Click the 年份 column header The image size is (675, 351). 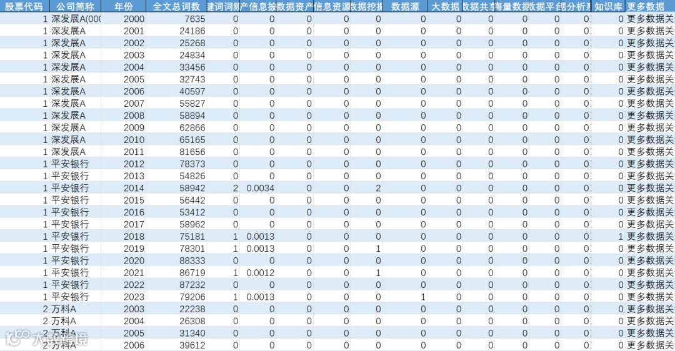124,6
